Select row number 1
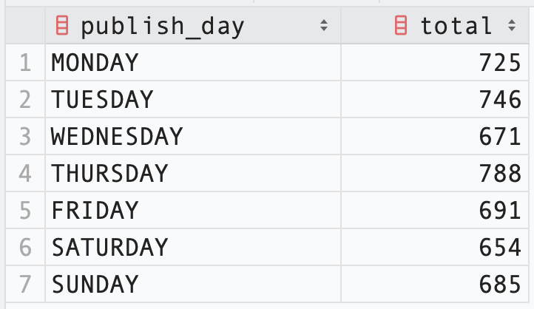This screenshot has width=534, height=309. [25, 63]
